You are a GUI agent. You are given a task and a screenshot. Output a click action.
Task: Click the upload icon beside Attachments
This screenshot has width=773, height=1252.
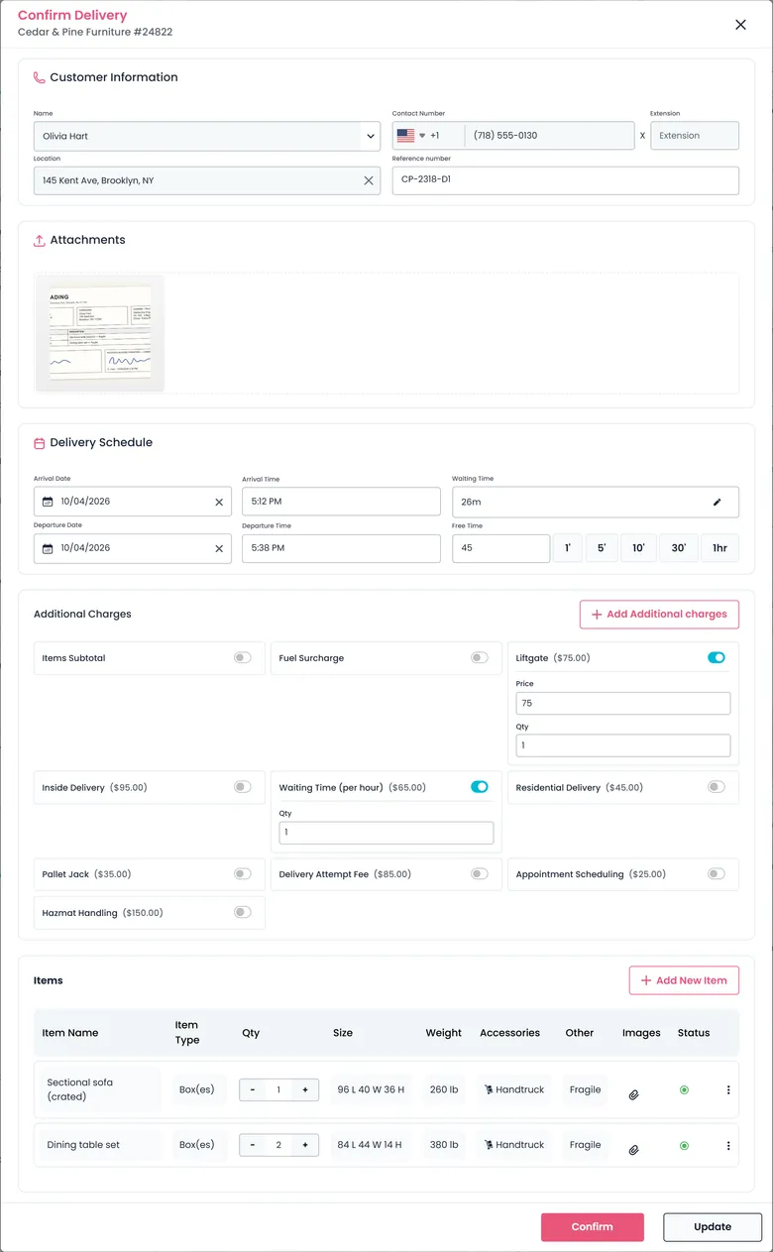(40, 240)
